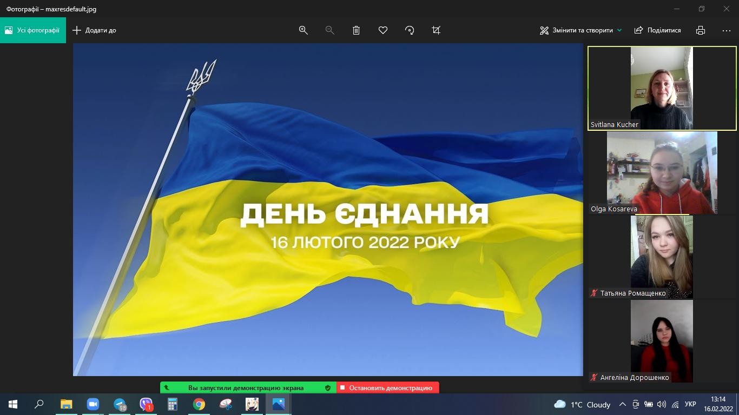
Task: Click 'Додати до' button
Action: (94, 30)
